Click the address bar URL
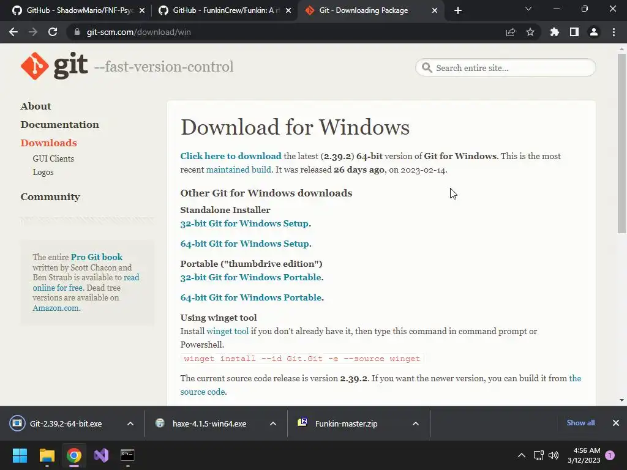The height and width of the screenshot is (470, 627). (x=139, y=32)
